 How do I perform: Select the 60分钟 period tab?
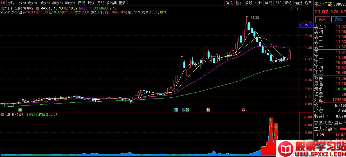[x=70, y=3]
